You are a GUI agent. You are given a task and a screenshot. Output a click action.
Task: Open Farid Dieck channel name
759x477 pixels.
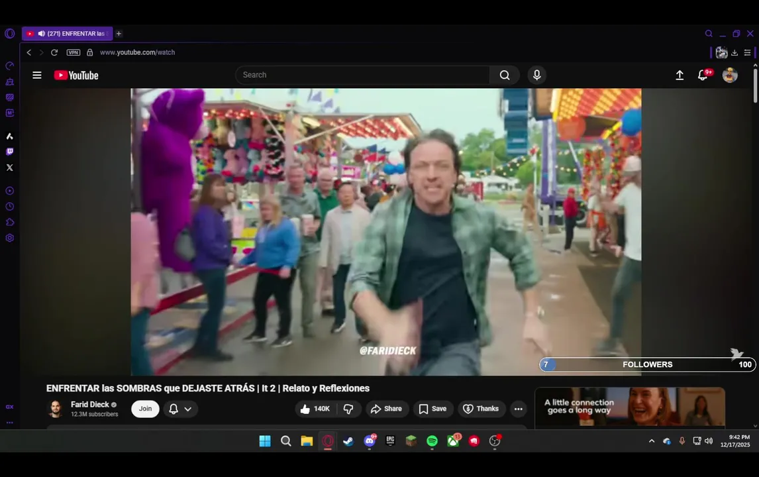(x=89, y=404)
